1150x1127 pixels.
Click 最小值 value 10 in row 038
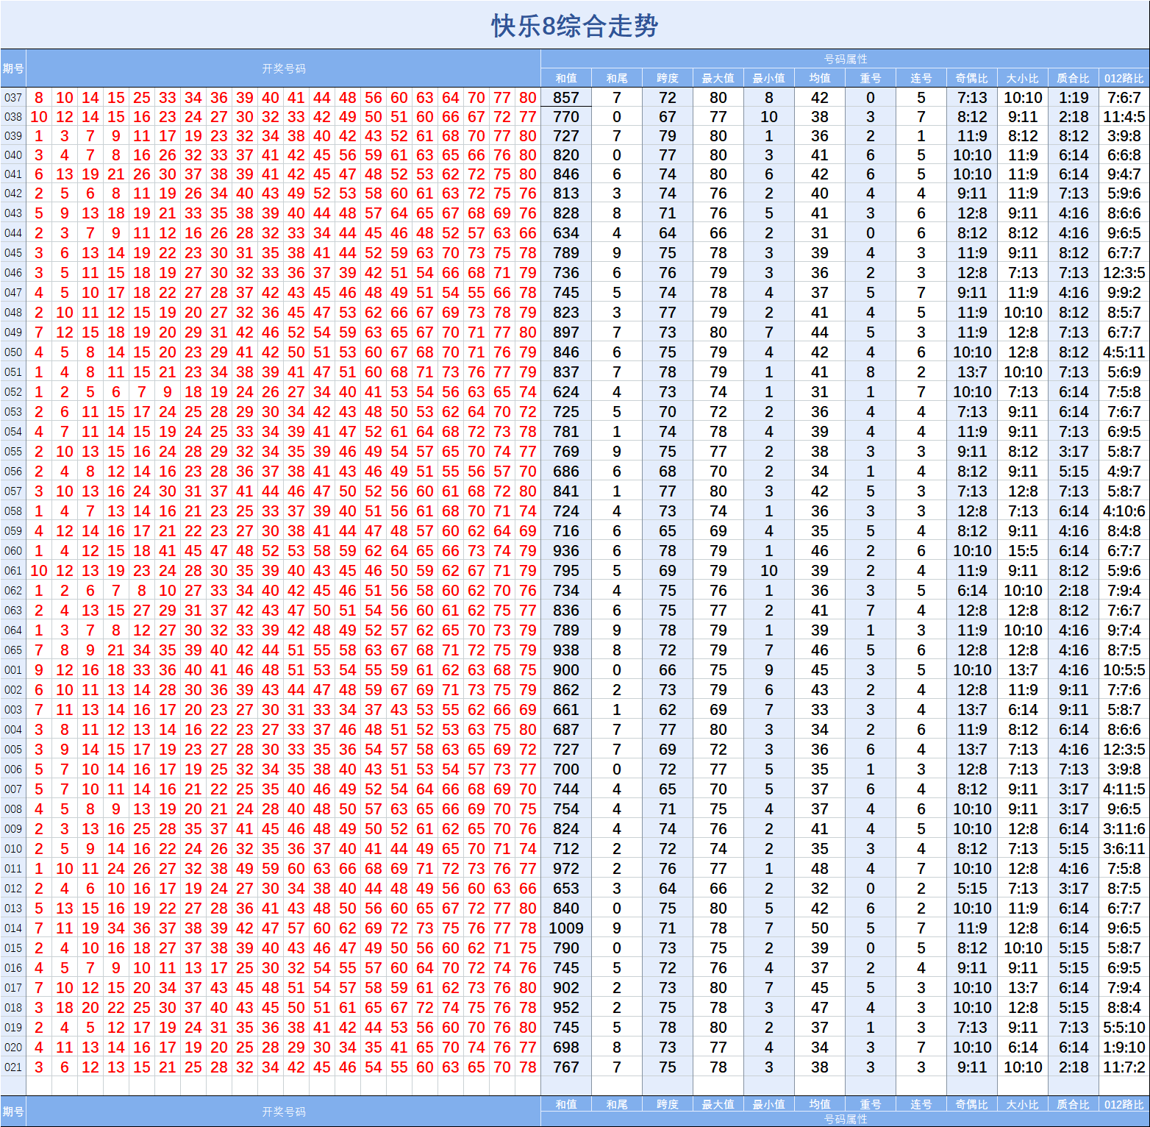pyautogui.click(x=769, y=117)
